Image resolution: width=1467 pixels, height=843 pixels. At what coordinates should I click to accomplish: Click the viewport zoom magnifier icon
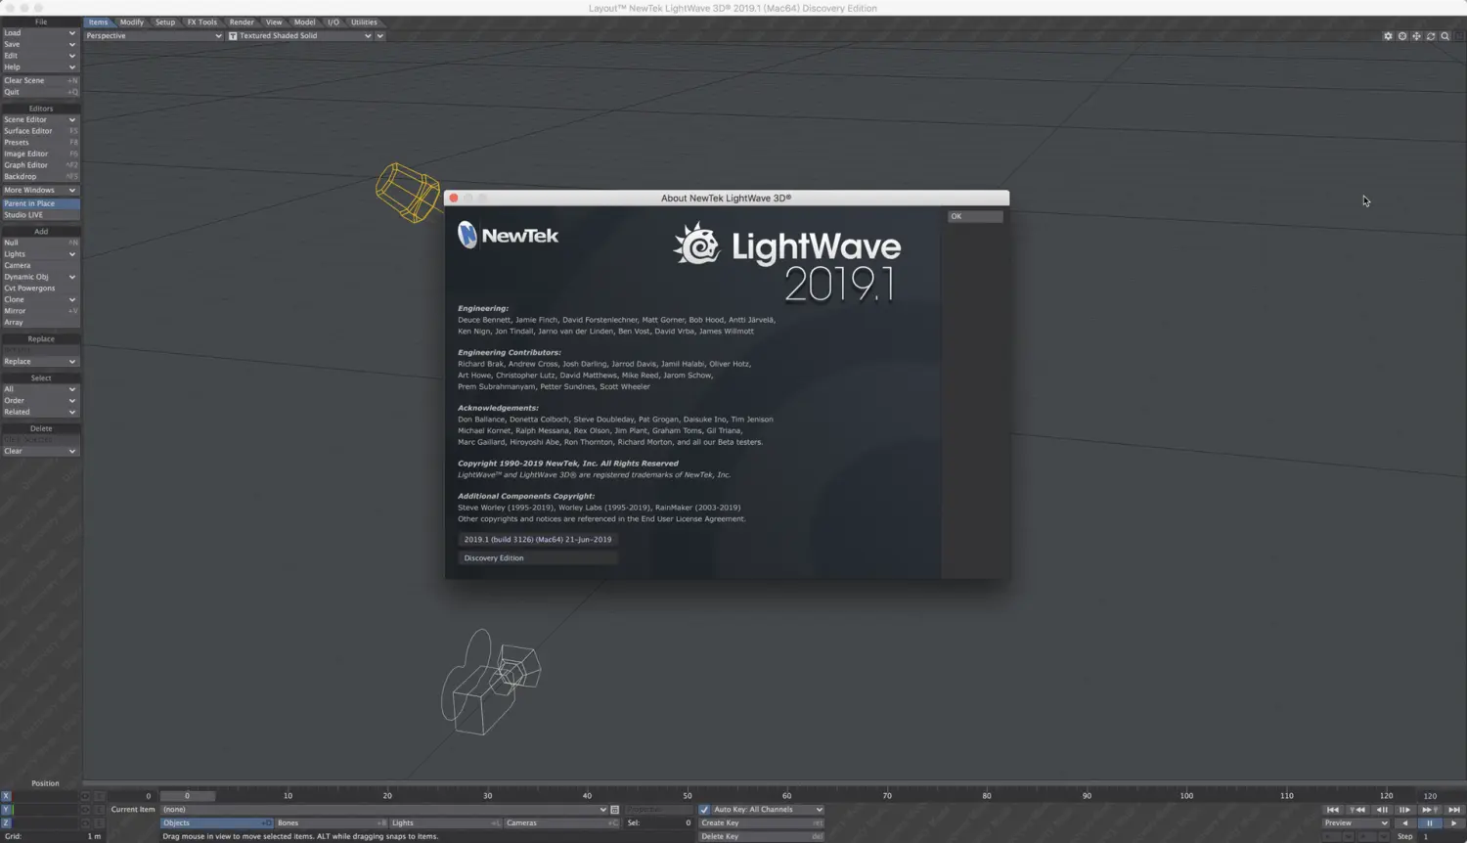[1445, 36]
